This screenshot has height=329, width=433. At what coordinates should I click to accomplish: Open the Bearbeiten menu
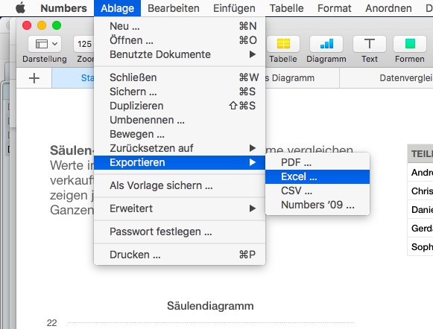pyautogui.click(x=174, y=8)
